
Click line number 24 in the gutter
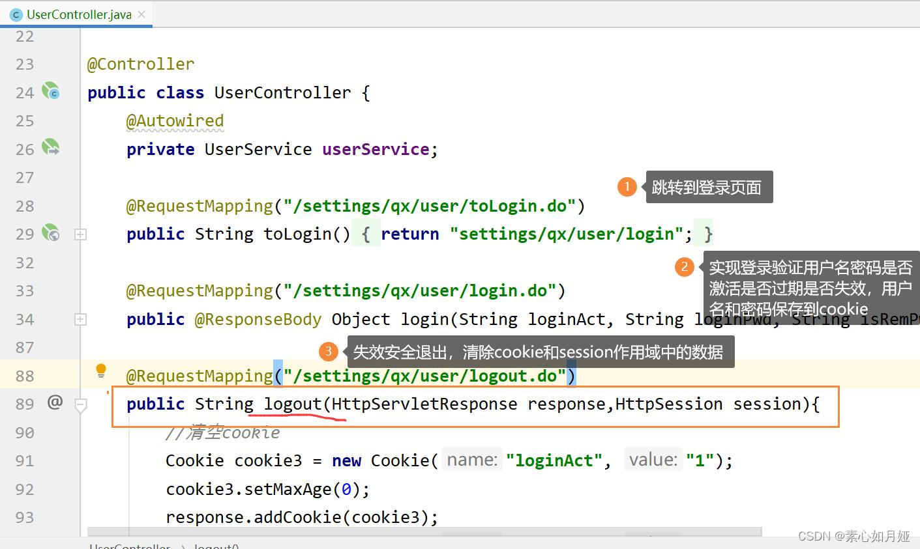tap(25, 92)
